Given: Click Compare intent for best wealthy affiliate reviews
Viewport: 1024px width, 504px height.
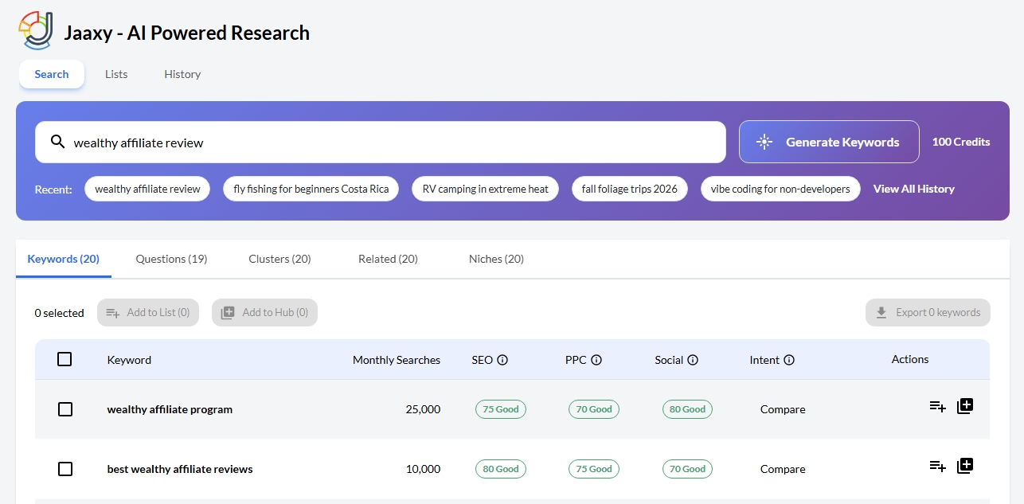Looking at the screenshot, I should click(783, 469).
